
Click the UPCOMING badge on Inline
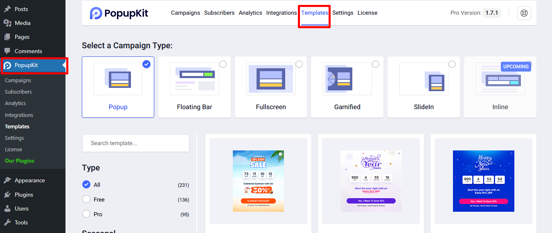click(516, 67)
